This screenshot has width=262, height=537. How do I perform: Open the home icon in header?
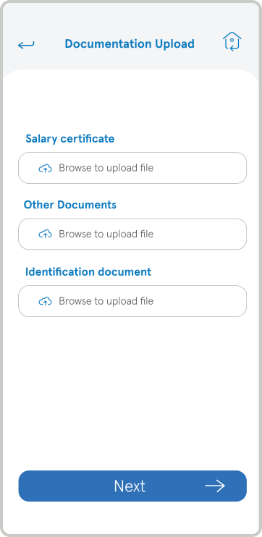click(x=232, y=41)
